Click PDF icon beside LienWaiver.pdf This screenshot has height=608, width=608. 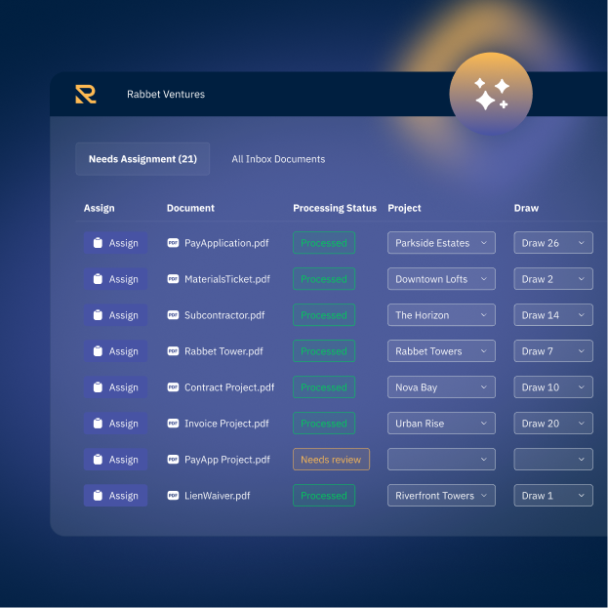[173, 495]
